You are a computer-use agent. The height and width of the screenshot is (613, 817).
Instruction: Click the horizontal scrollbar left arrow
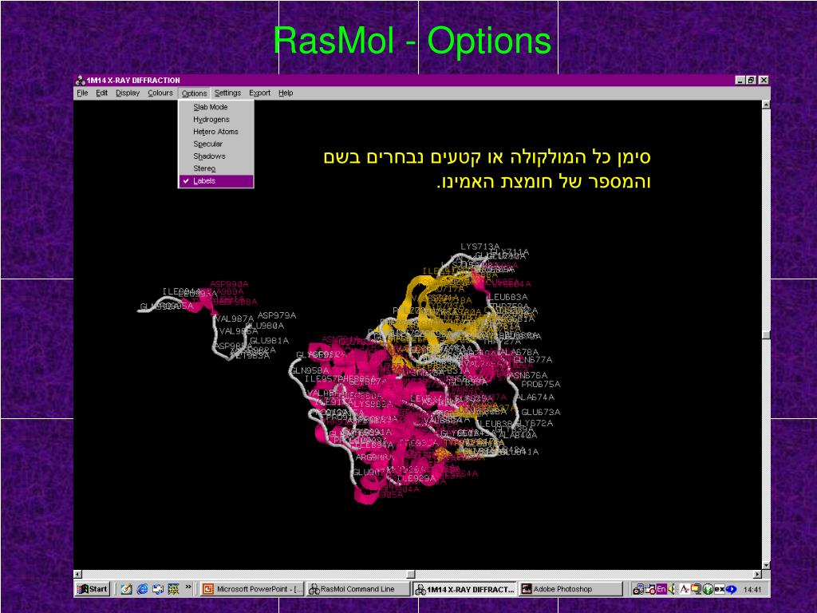coord(77,574)
